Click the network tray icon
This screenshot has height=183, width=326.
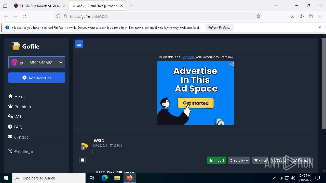point(287,178)
